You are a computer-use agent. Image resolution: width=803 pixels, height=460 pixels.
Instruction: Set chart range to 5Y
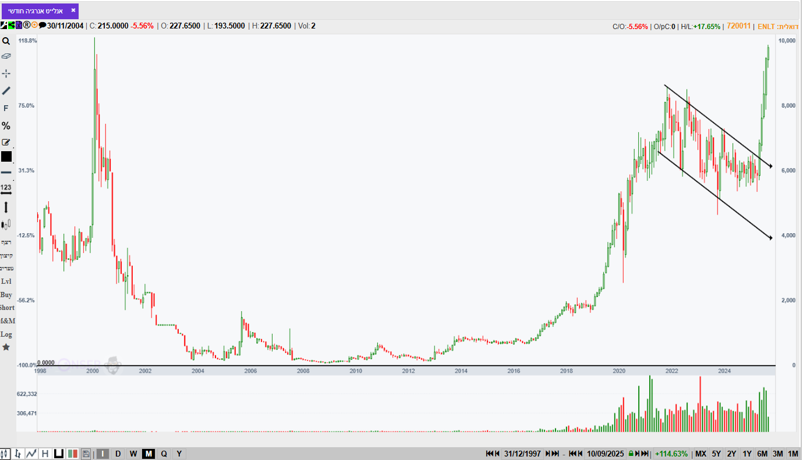(716, 454)
